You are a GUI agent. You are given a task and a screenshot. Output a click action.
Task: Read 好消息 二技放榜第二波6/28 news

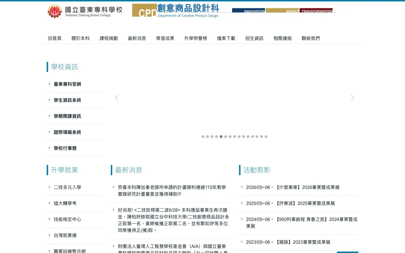click(174, 220)
